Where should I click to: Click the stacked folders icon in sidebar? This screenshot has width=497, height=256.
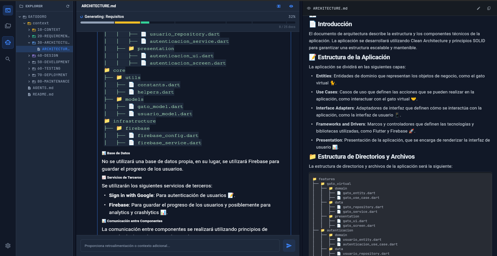(x=8, y=26)
